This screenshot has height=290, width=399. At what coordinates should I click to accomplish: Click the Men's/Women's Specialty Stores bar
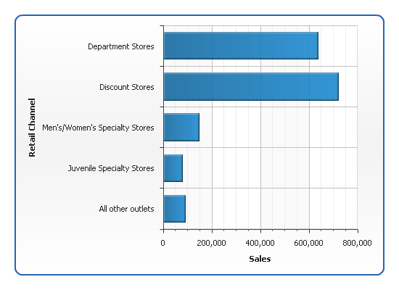click(181, 127)
